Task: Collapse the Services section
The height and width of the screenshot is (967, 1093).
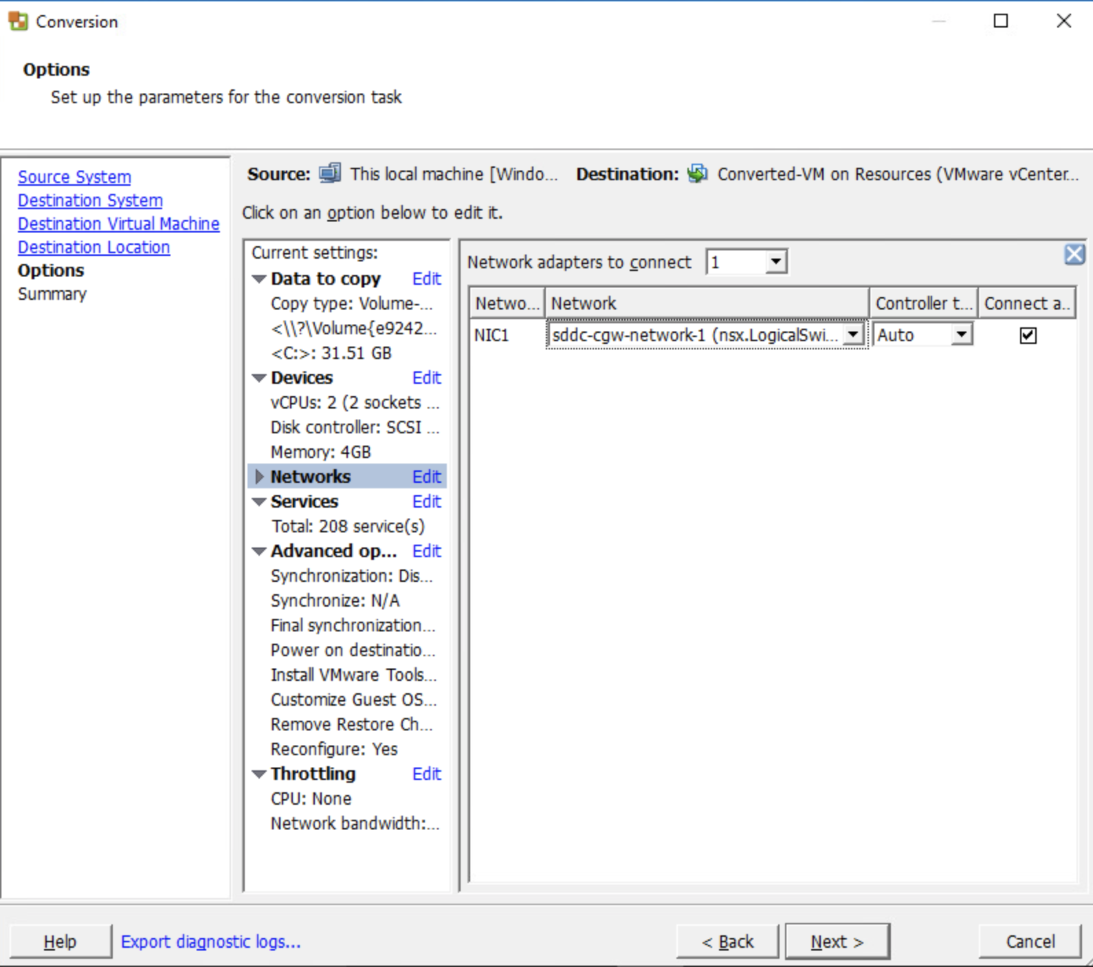Action: point(259,502)
